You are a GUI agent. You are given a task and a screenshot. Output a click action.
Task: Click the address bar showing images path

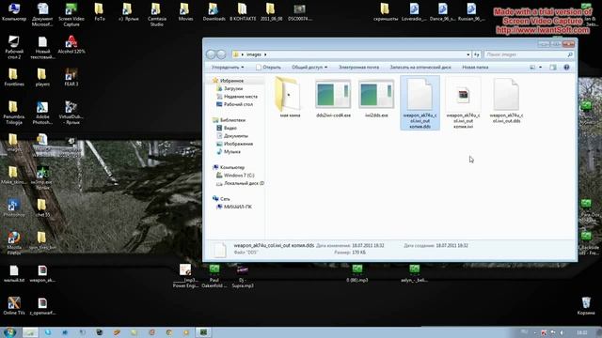click(x=351, y=54)
